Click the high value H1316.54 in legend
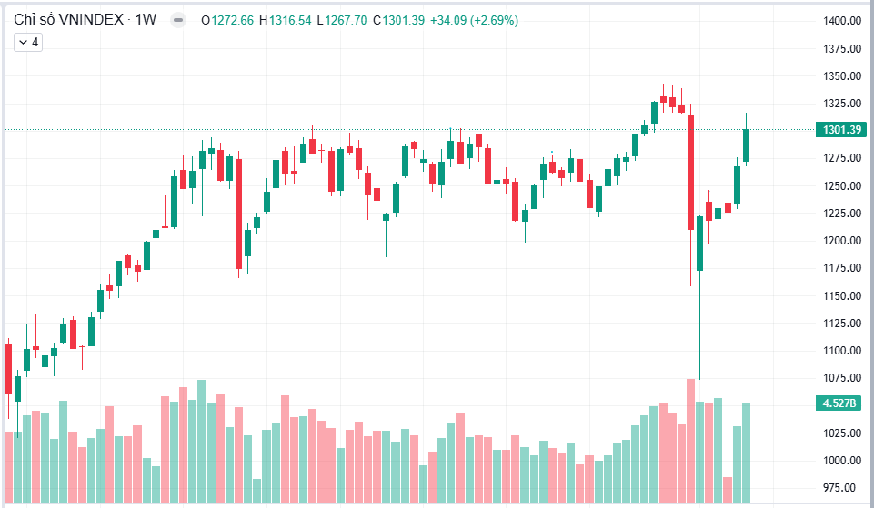 point(286,21)
